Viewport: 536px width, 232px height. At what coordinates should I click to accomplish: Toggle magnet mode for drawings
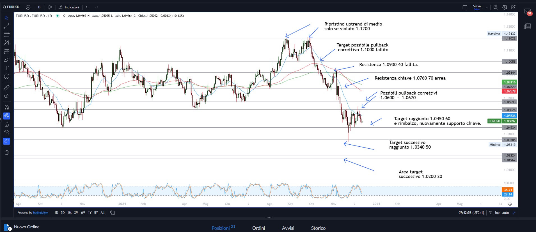point(6,107)
